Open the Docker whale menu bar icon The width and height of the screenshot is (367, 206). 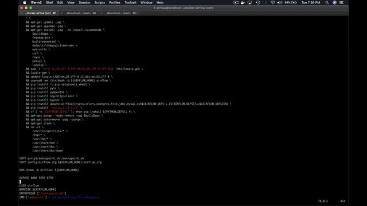pyautogui.click(x=243, y=2)
